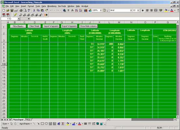Open the fill color bucket dropdown

click(x=169, y=10)
